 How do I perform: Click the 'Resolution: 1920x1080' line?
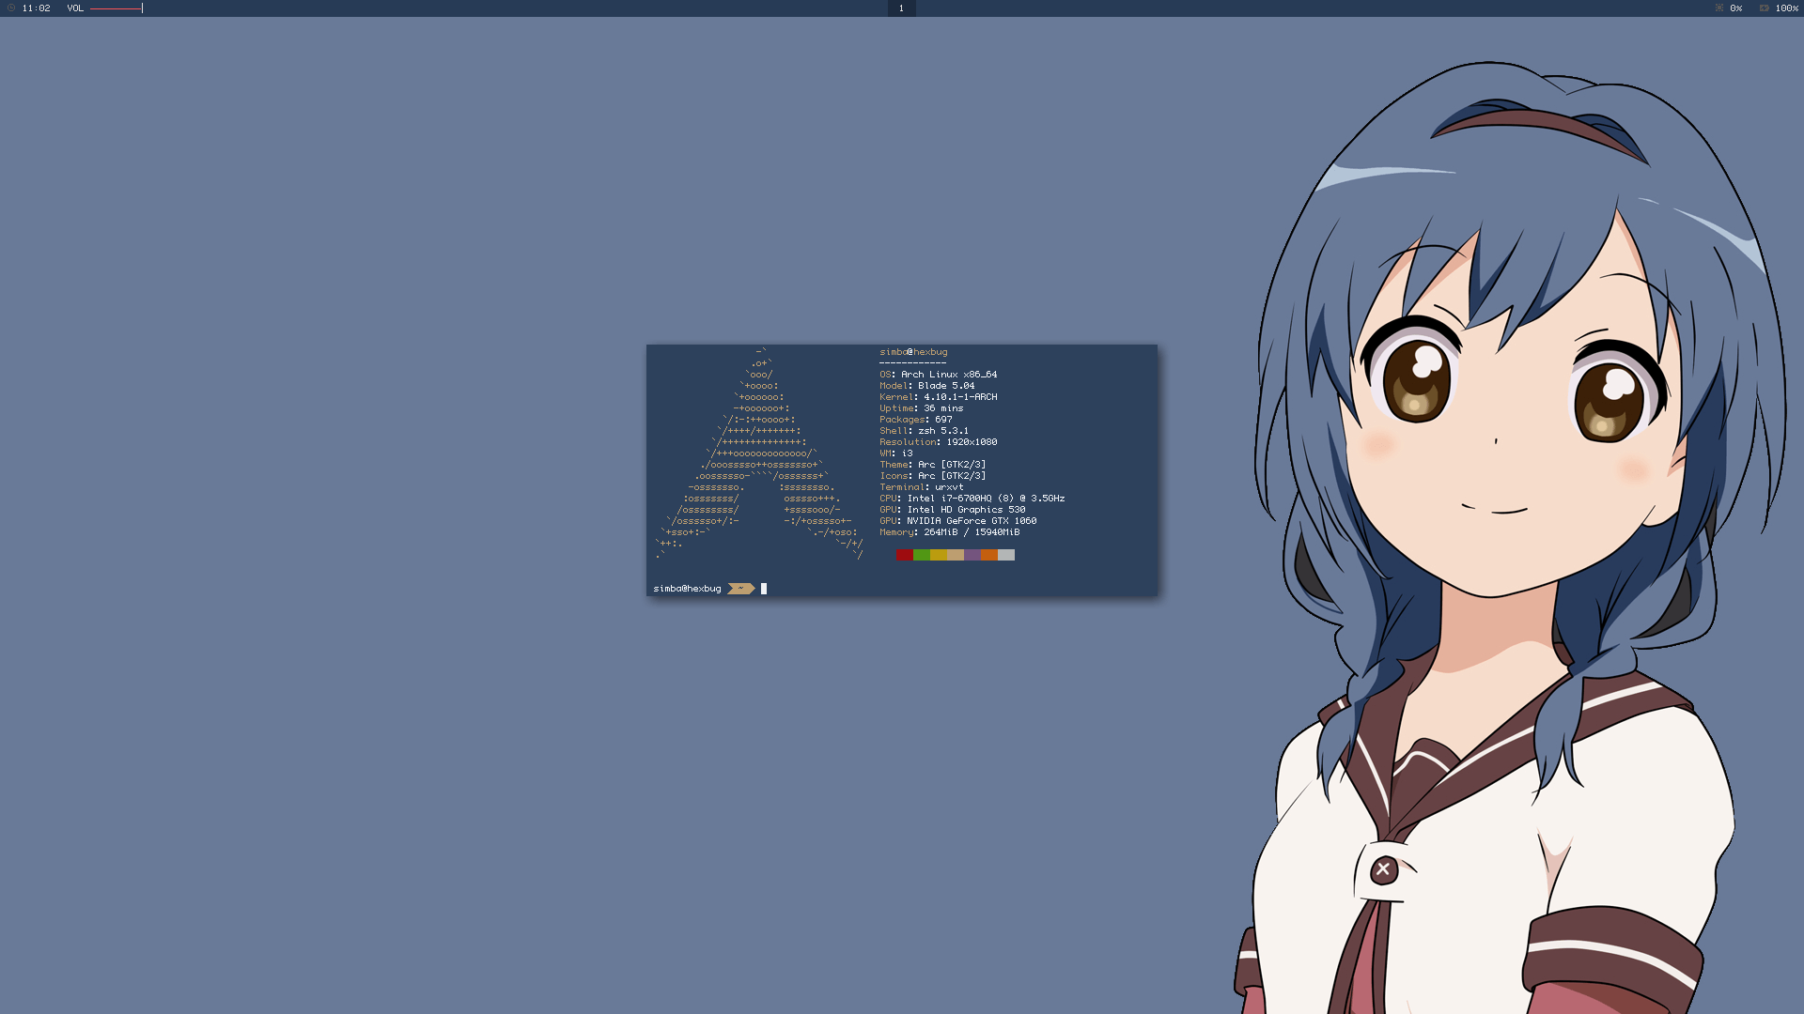(939, 442)
